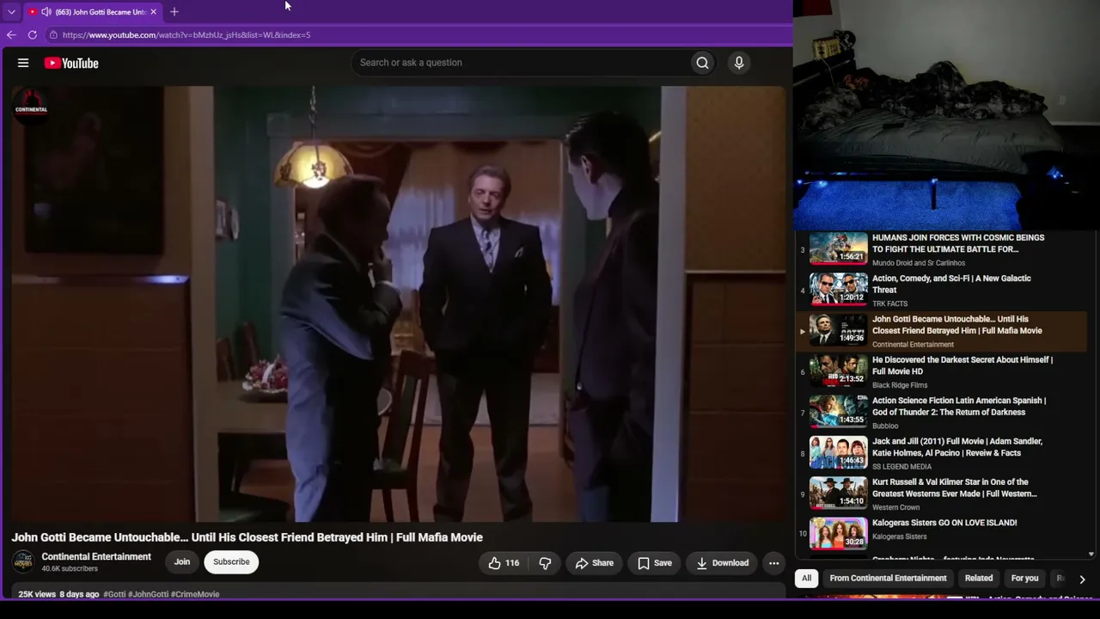Open the 1:46:43 SS LEGEND MEDIA thumbnail
Image resolution: width=1100 pixels, height=619 pixels.
click(839, 452)
